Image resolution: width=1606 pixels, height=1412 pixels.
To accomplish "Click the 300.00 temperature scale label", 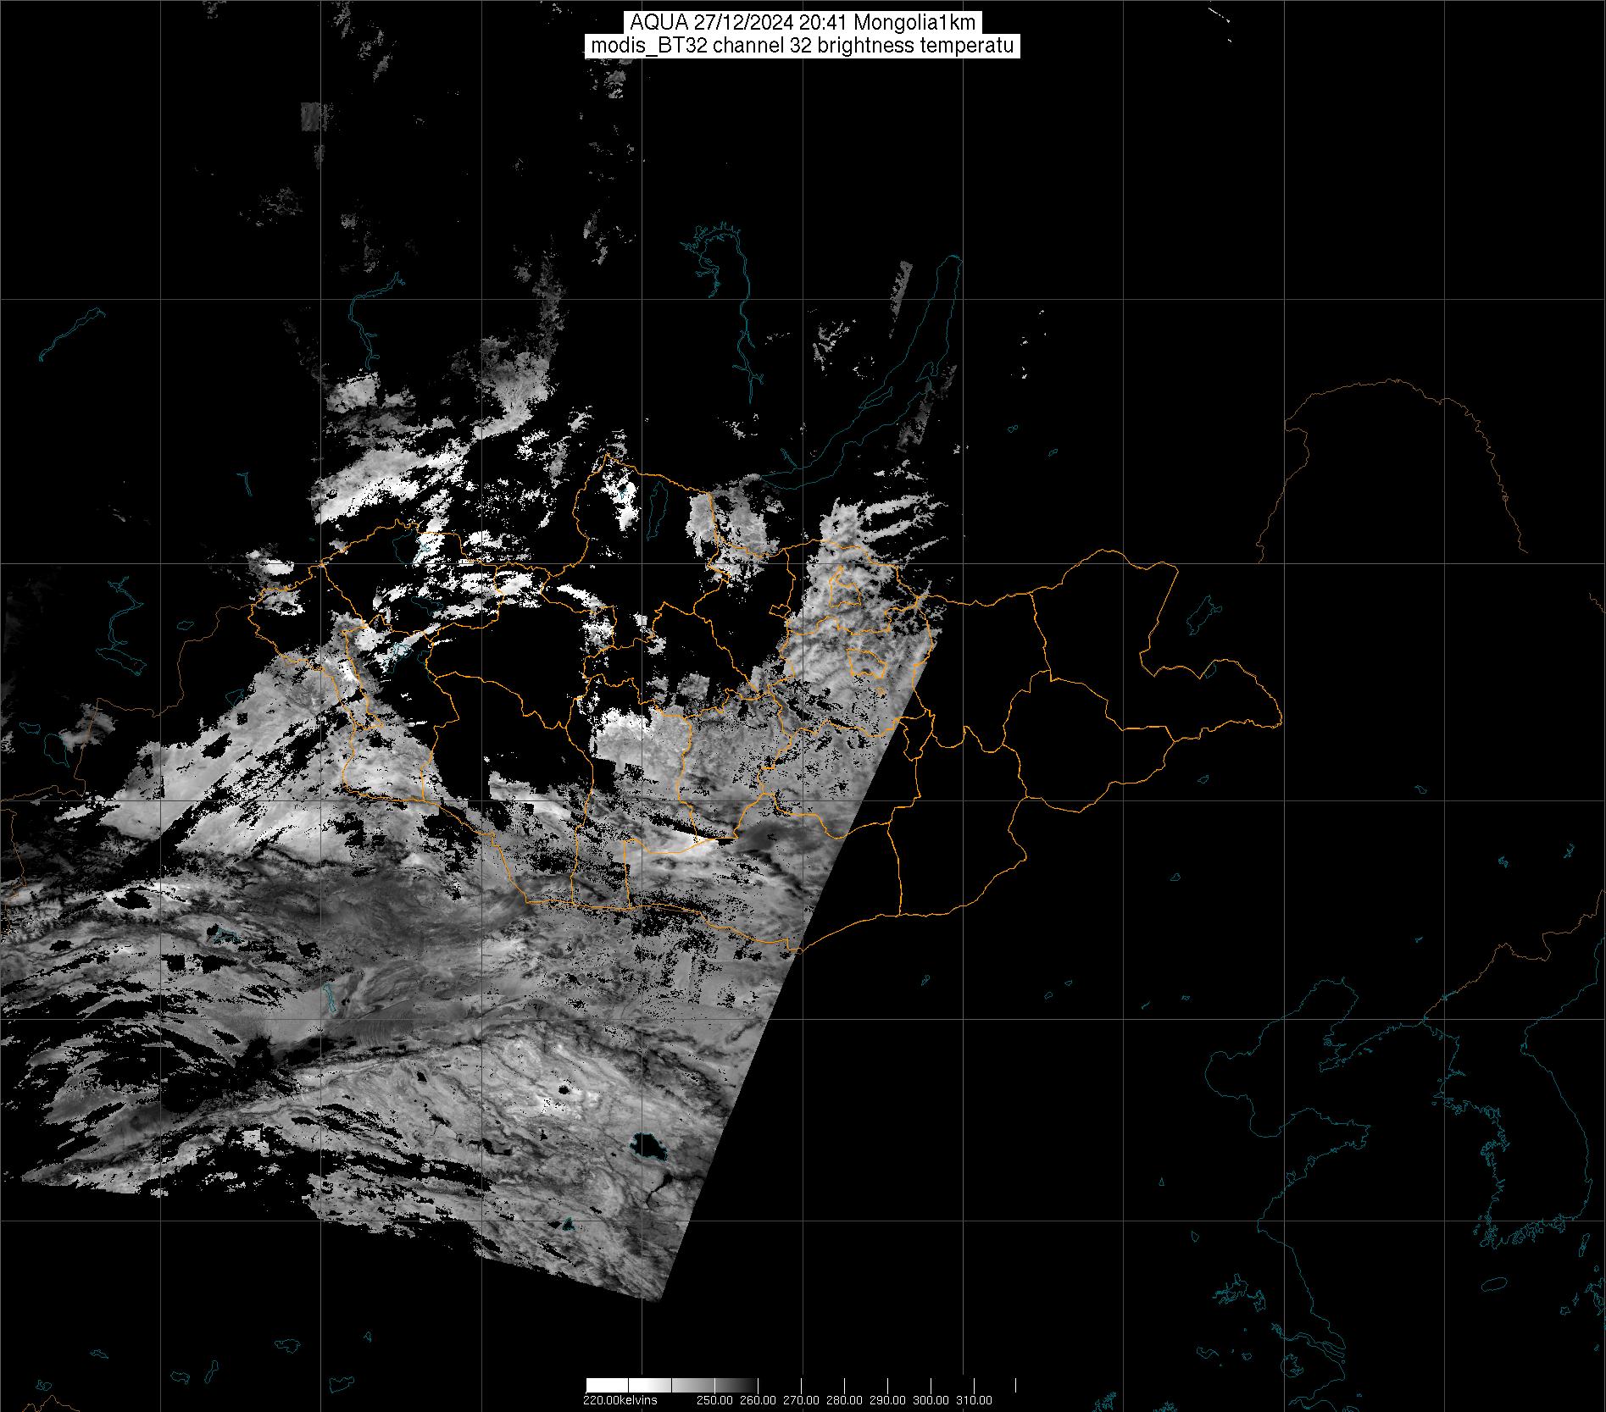I will [x=931, y=1400].
